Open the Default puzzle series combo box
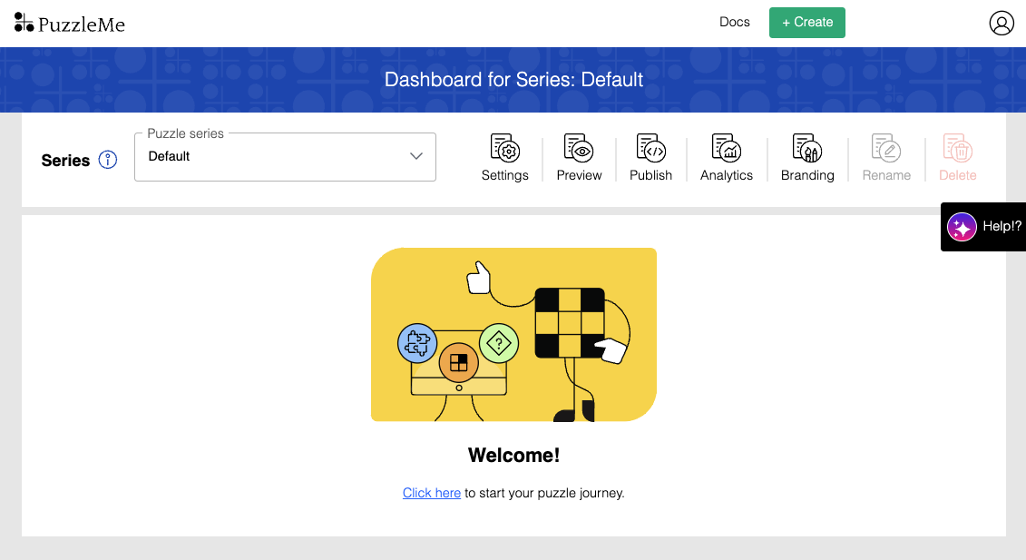1026x560 pixels. [x=285, y=157]
